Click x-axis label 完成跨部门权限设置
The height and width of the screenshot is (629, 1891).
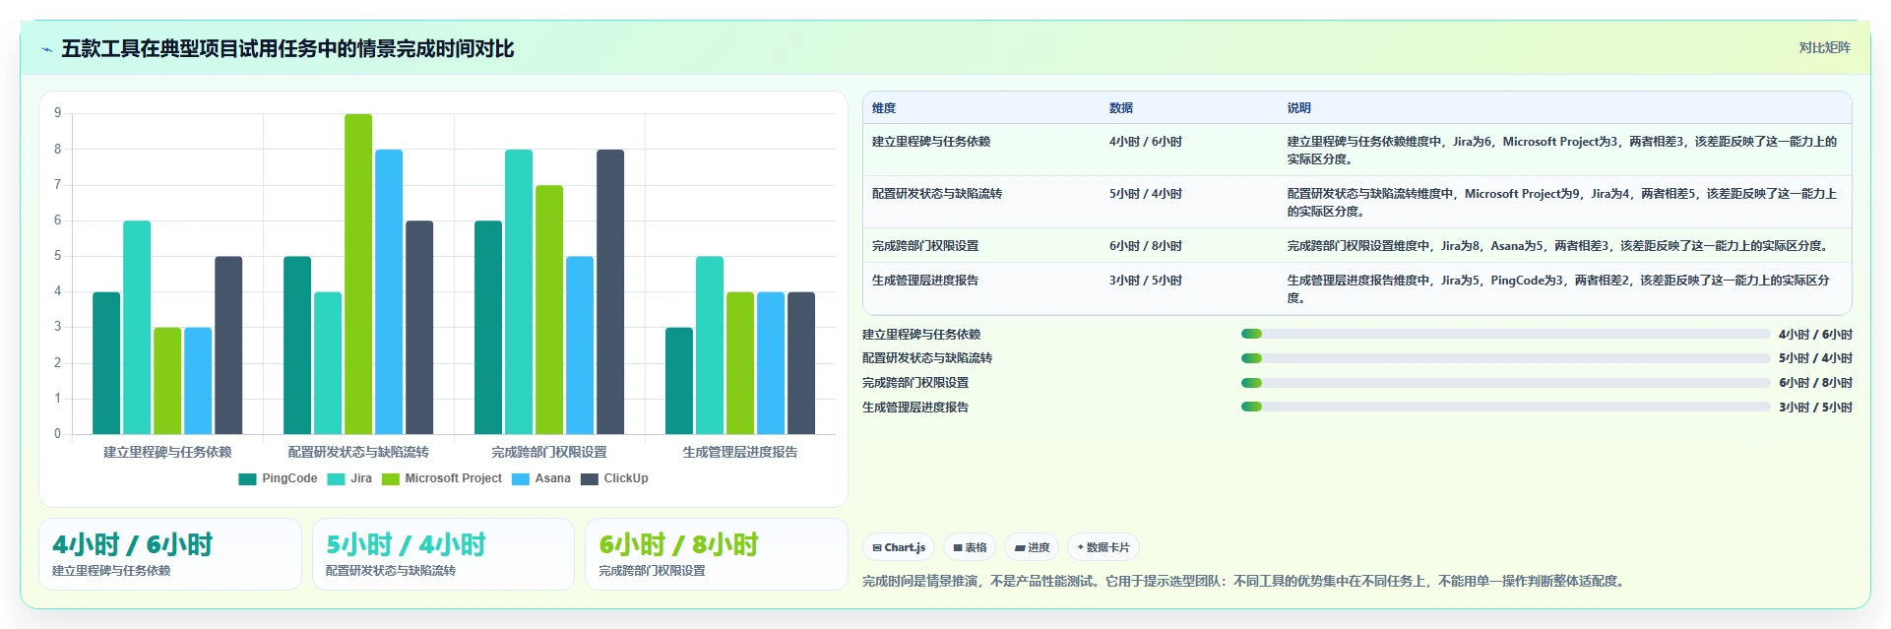point(549,452)
